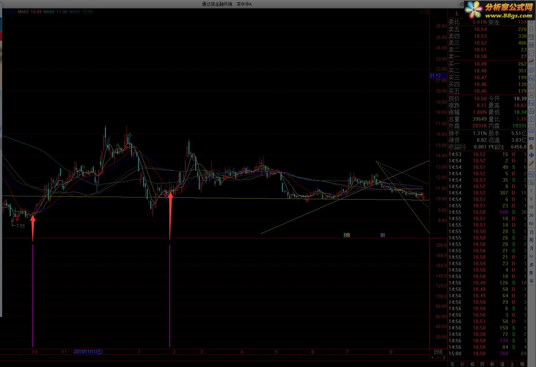
Task: Select the 年 yearly period
Action: (x=531, y=281)
